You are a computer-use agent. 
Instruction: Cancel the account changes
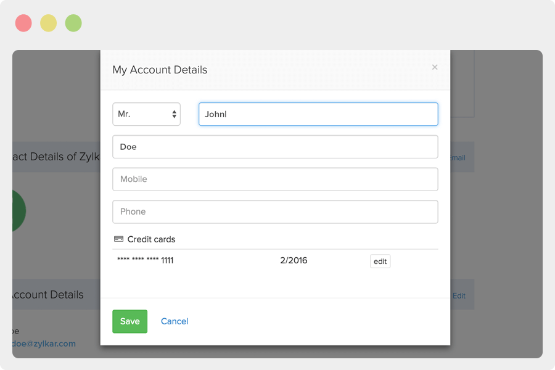[x=175, y=321]
